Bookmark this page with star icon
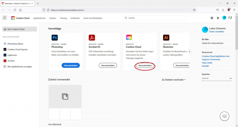This screenshot has width=238, height=127. (x=194, y=10)
